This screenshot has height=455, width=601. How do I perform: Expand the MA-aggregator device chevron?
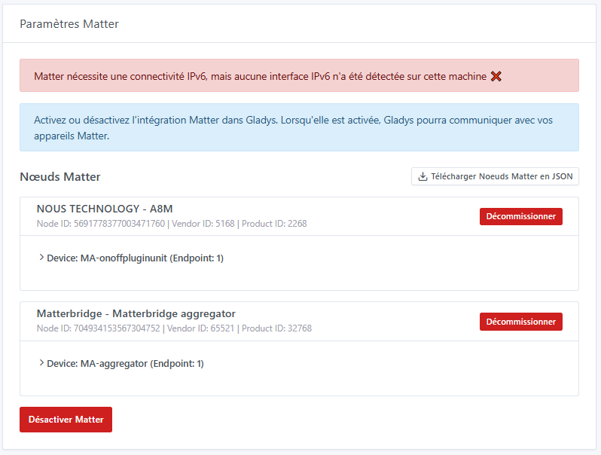pos(41,363)
